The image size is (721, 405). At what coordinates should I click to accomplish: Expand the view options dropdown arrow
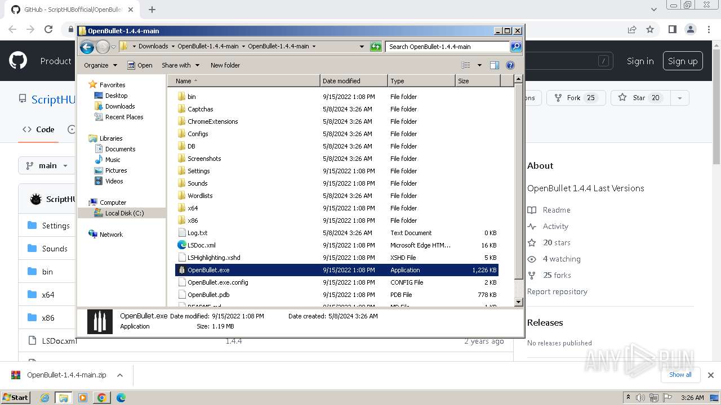point(479,65)
